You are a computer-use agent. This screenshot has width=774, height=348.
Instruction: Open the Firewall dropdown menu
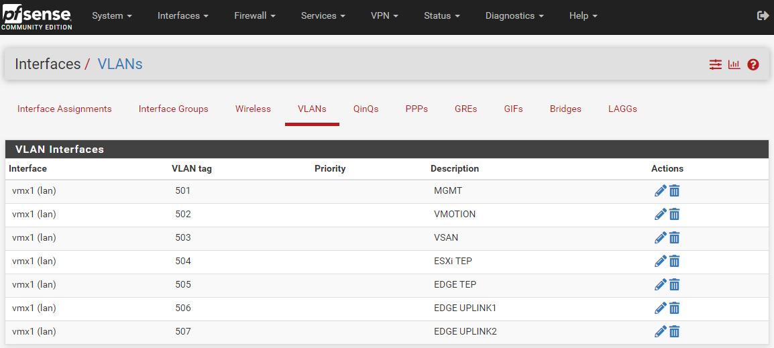pos(254,15)
